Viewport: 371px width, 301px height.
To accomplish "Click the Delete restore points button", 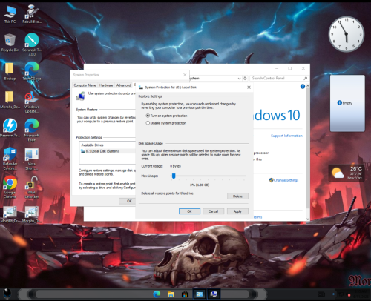I will 237,196.
